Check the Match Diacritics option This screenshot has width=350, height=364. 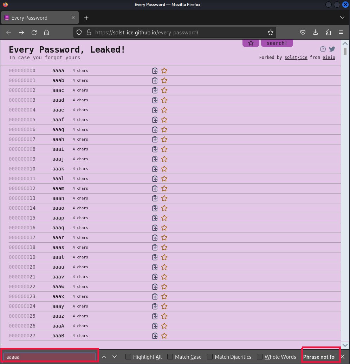tap(210, 357)
